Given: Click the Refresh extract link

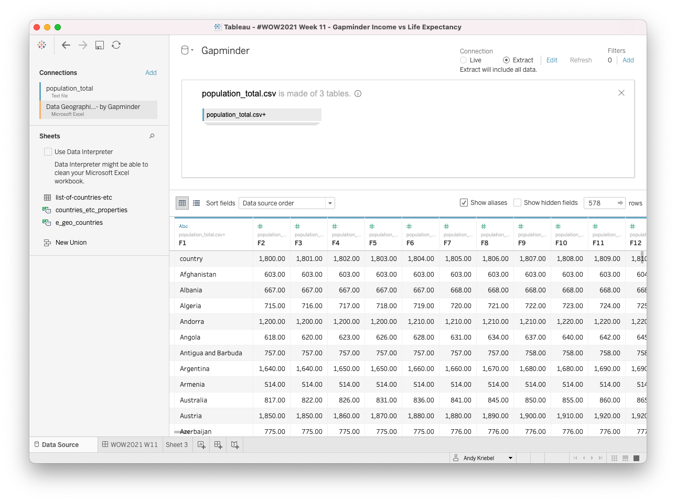Looking at the screenshot, I should pos(581,60).
